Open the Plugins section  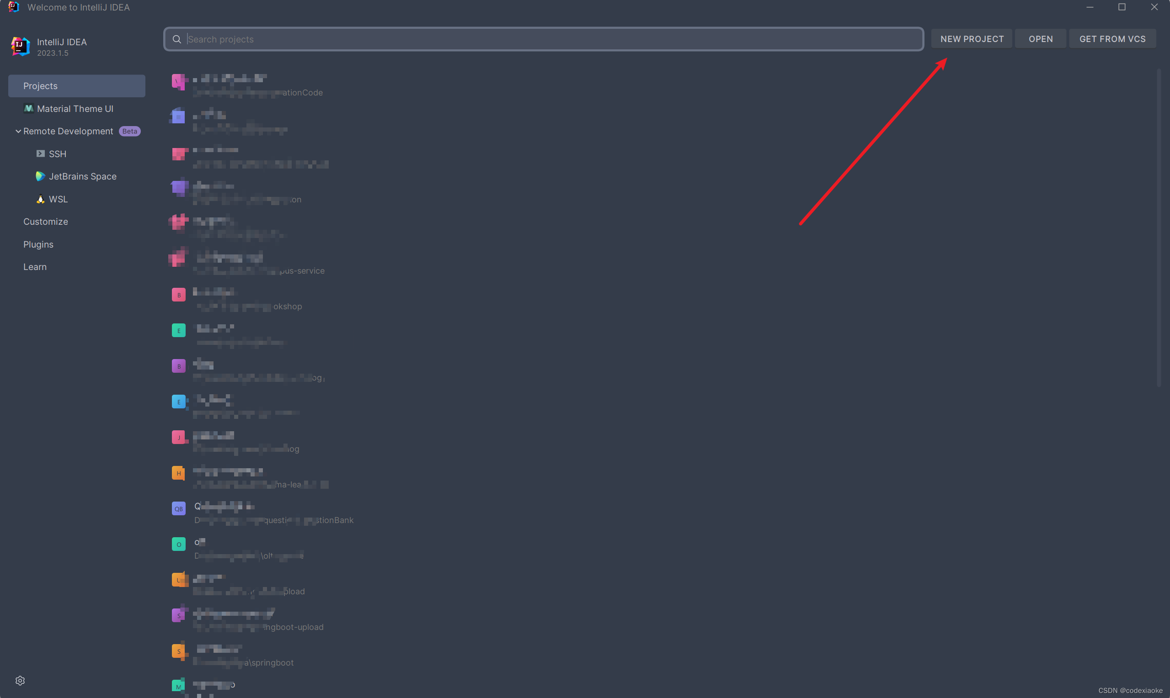(x=38, y=243)
